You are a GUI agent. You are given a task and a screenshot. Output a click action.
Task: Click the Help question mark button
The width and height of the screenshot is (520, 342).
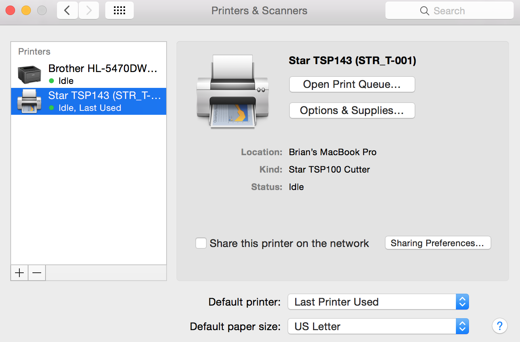[x=499, y=326]
